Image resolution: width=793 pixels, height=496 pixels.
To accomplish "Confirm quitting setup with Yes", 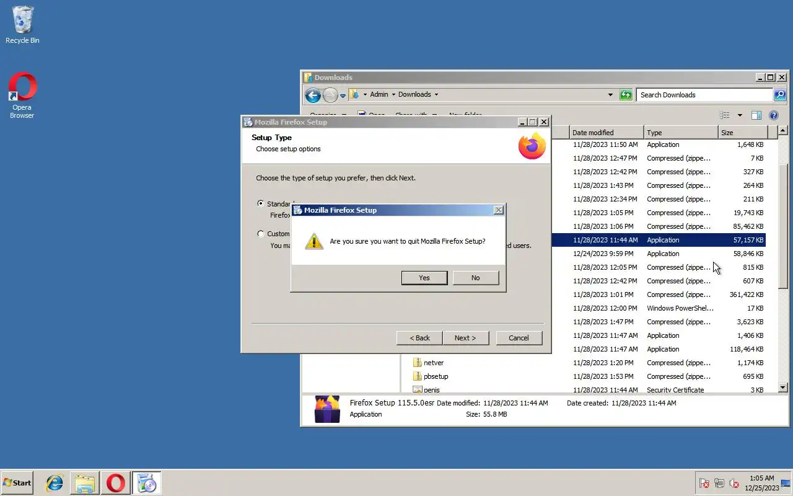I will coord(424,278).
